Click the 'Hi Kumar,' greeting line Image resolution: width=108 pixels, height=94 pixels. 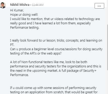click(17, 10)
